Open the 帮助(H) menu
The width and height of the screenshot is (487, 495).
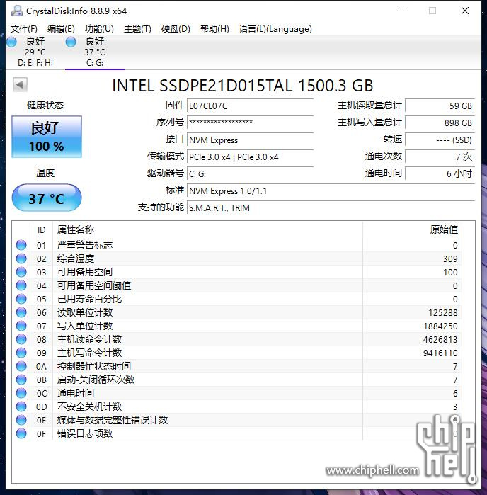click(214, 29)
